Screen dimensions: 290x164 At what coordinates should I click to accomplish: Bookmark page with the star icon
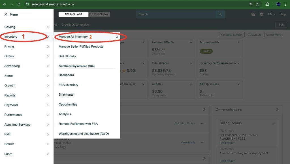257,4
